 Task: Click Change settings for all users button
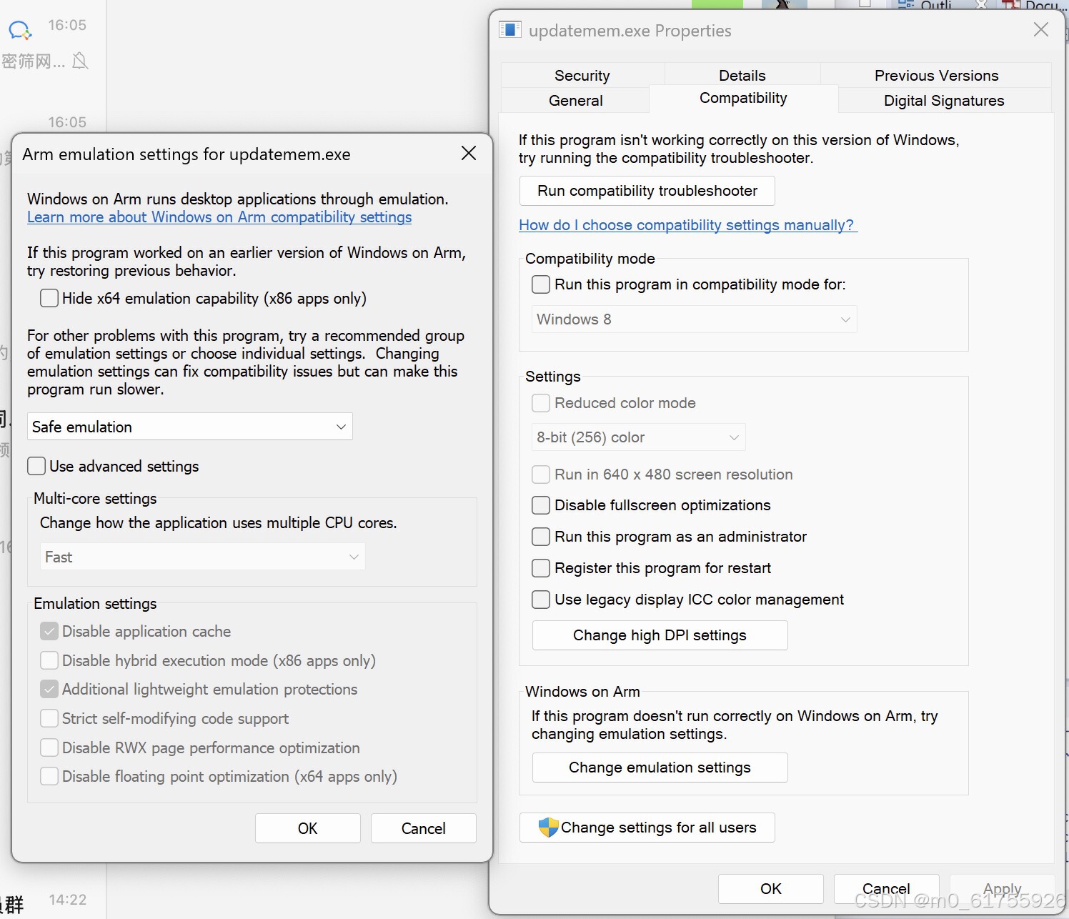[x=647, y=828]
